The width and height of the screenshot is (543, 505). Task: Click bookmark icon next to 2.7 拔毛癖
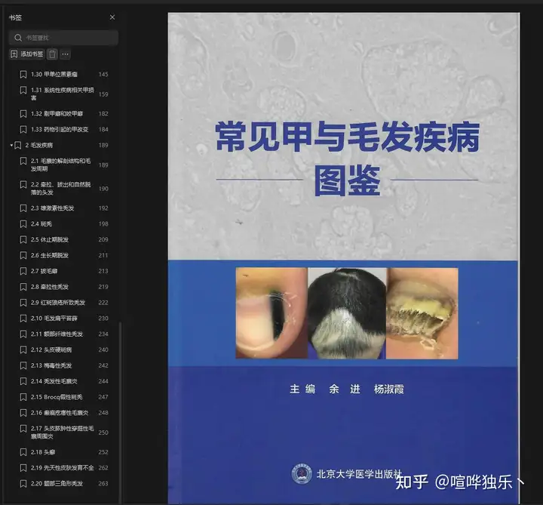coord(24,271)
